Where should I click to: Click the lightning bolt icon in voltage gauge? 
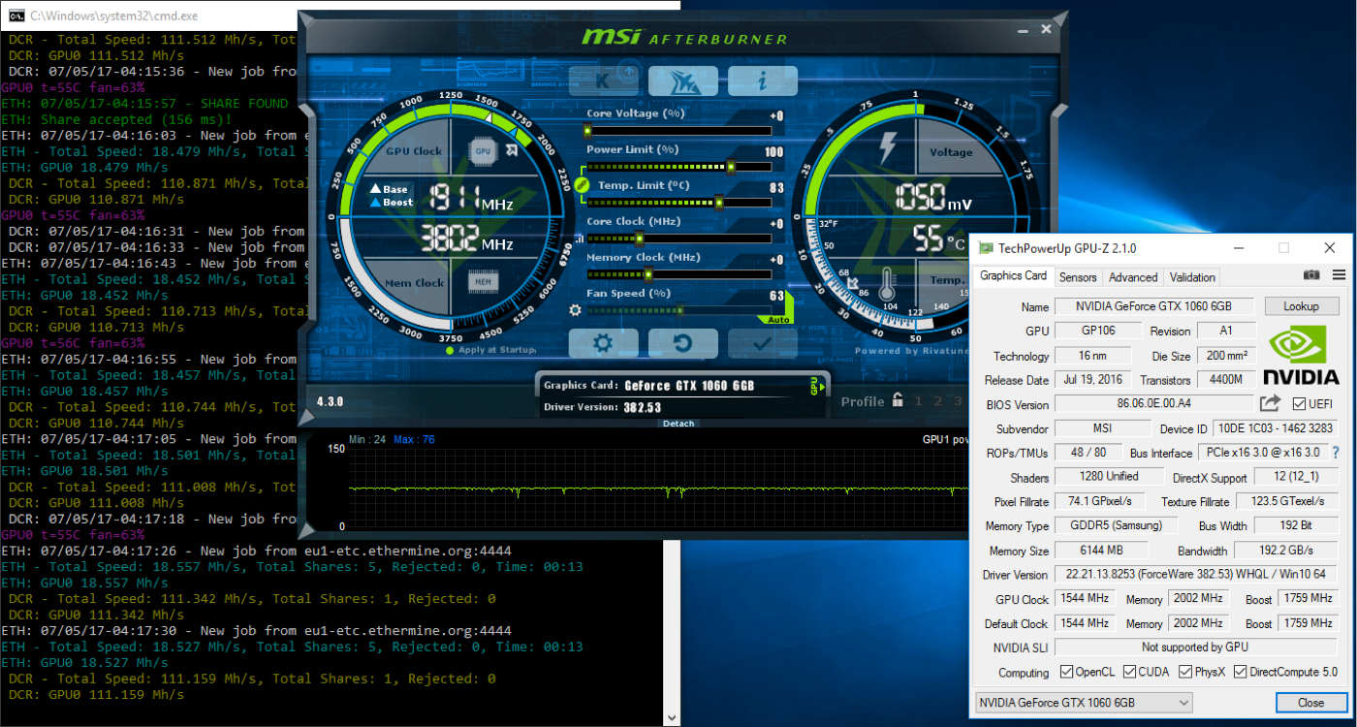point(888,149)
